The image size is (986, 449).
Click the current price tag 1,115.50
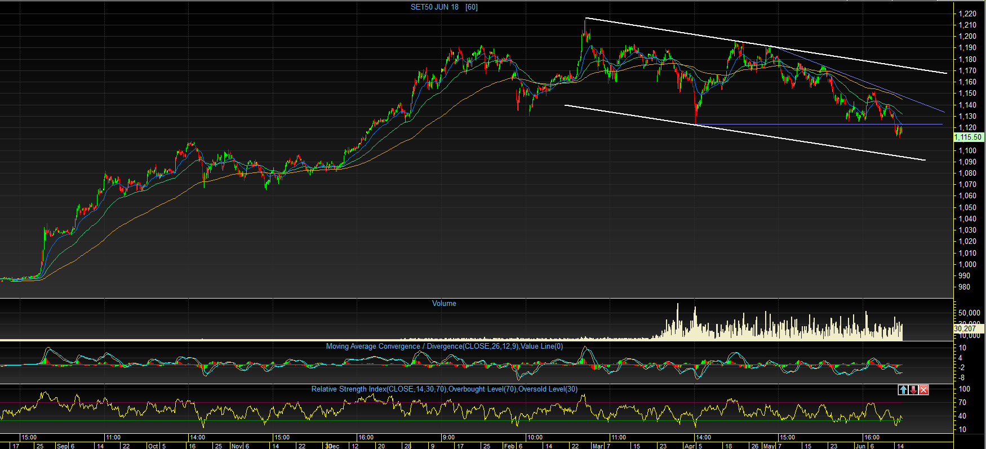click(x=968, y=137)
